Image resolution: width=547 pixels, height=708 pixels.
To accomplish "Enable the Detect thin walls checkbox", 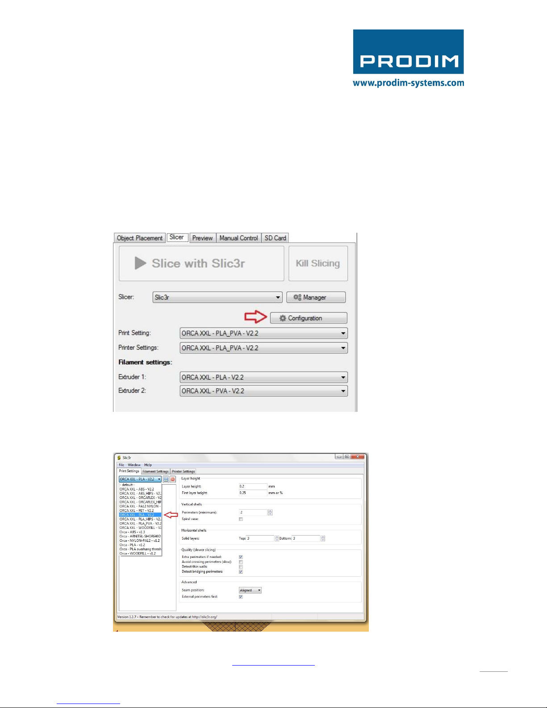I will click(x=241, y=567).
